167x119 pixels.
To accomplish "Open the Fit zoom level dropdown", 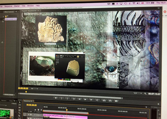I will point(34,89).
